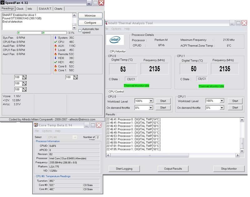Enable Automatic fan speed checkbox
Viewport: 250px width, 197px height.
pos(80,31)
